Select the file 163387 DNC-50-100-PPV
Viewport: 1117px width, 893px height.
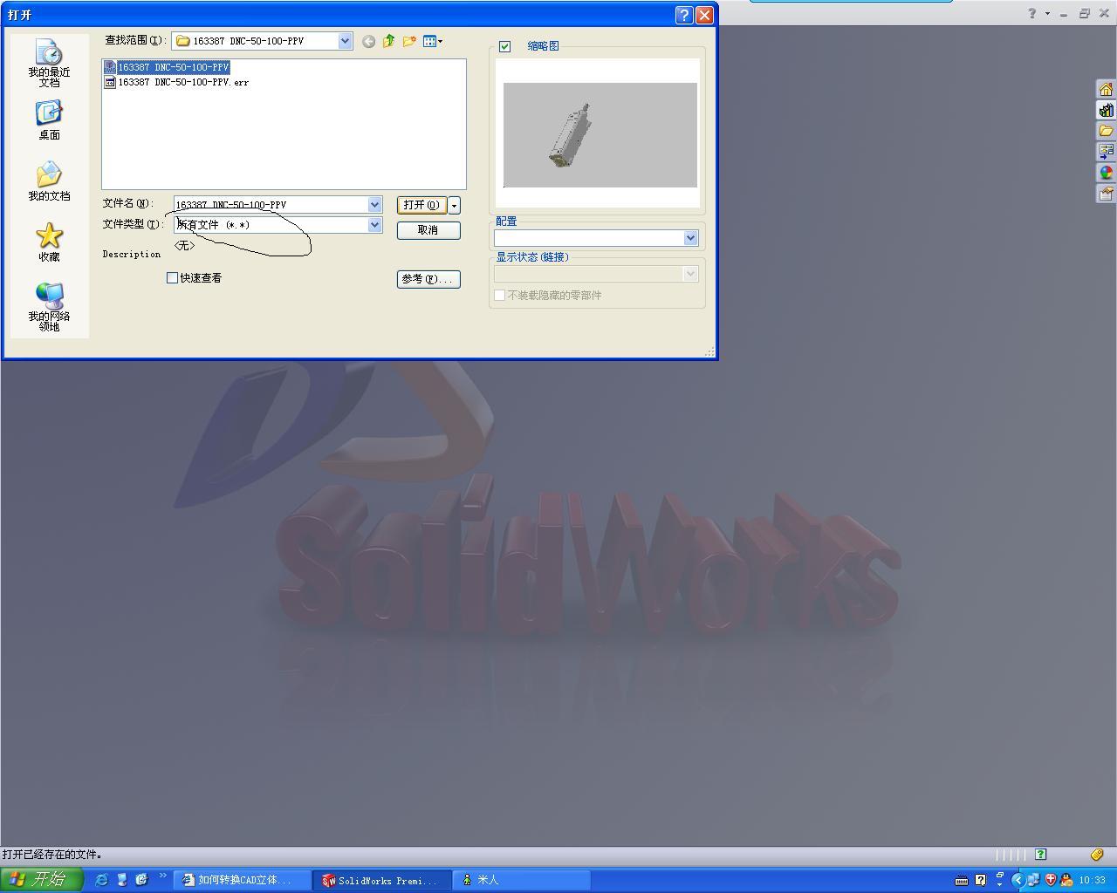[167, 67]
